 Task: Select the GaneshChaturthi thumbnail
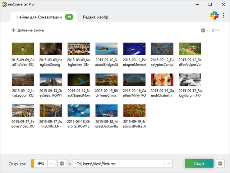point(162,80)
